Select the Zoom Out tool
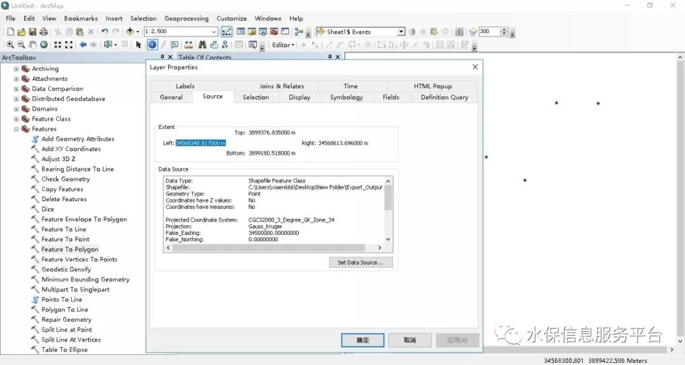This screenshot has width=685, height=365. point(21,44)
